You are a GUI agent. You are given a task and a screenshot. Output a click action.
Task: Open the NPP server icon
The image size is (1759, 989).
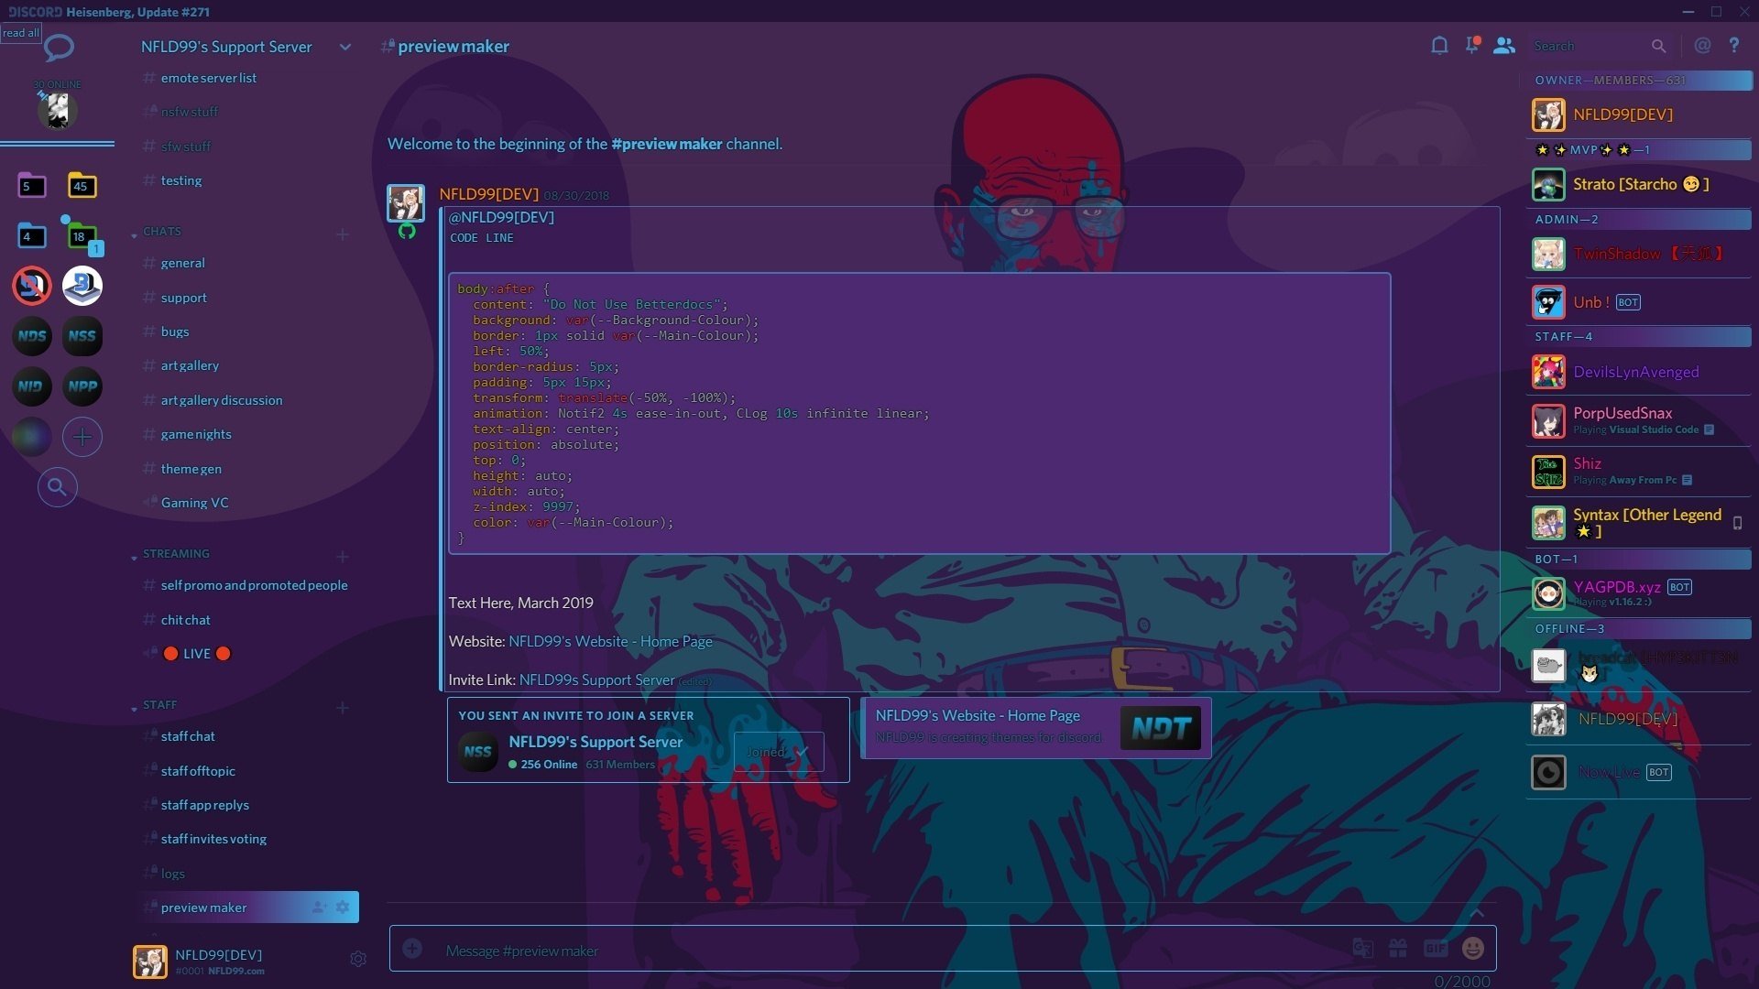pos(82,386)
